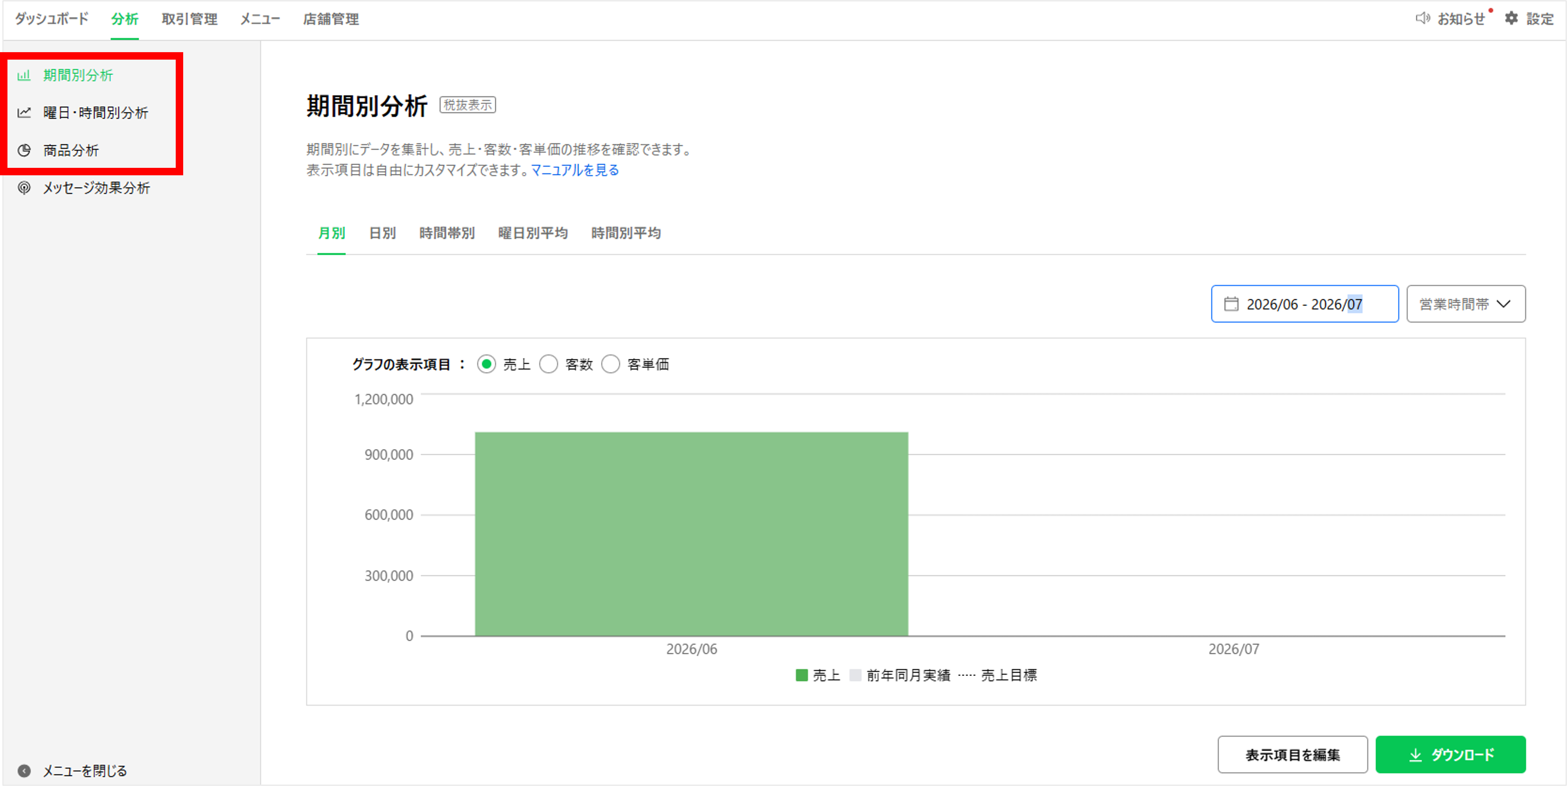Viewport: 1567px width, 786px height.
Task: Select the 客数 radio button
Action: tap(548, 364)
